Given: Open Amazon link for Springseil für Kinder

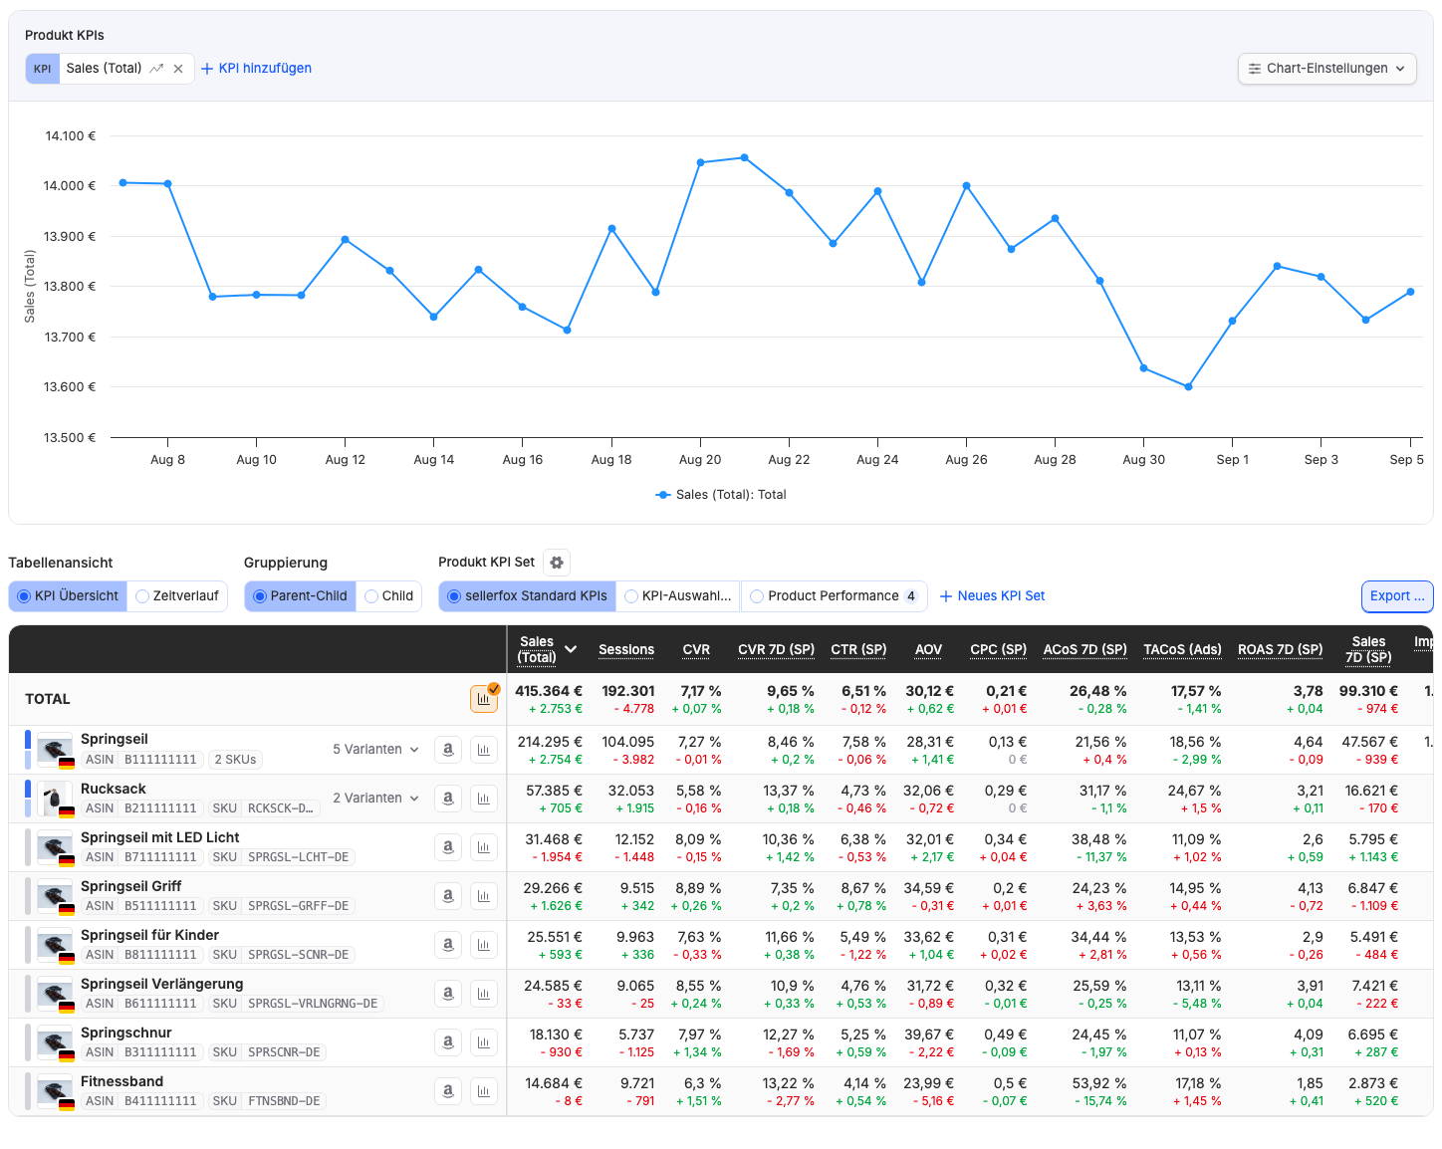Looking at the screenshot, I should pos(448,945).
